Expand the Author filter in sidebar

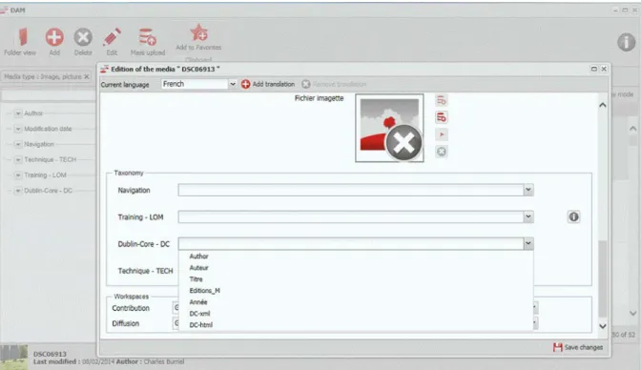click(18, 113)
